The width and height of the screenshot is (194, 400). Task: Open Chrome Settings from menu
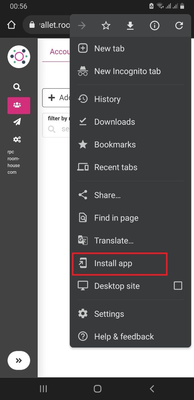109,314
